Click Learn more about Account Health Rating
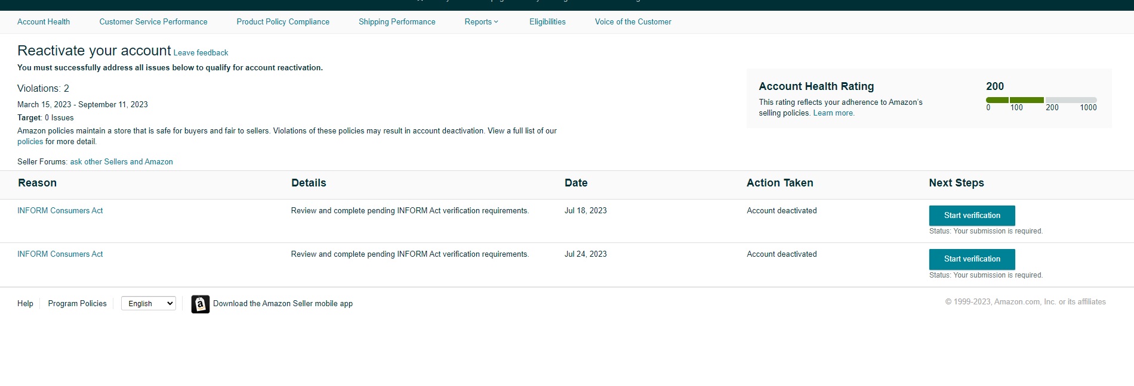The height and width of the screenshot is (386, 1134). tap(833, 113)
